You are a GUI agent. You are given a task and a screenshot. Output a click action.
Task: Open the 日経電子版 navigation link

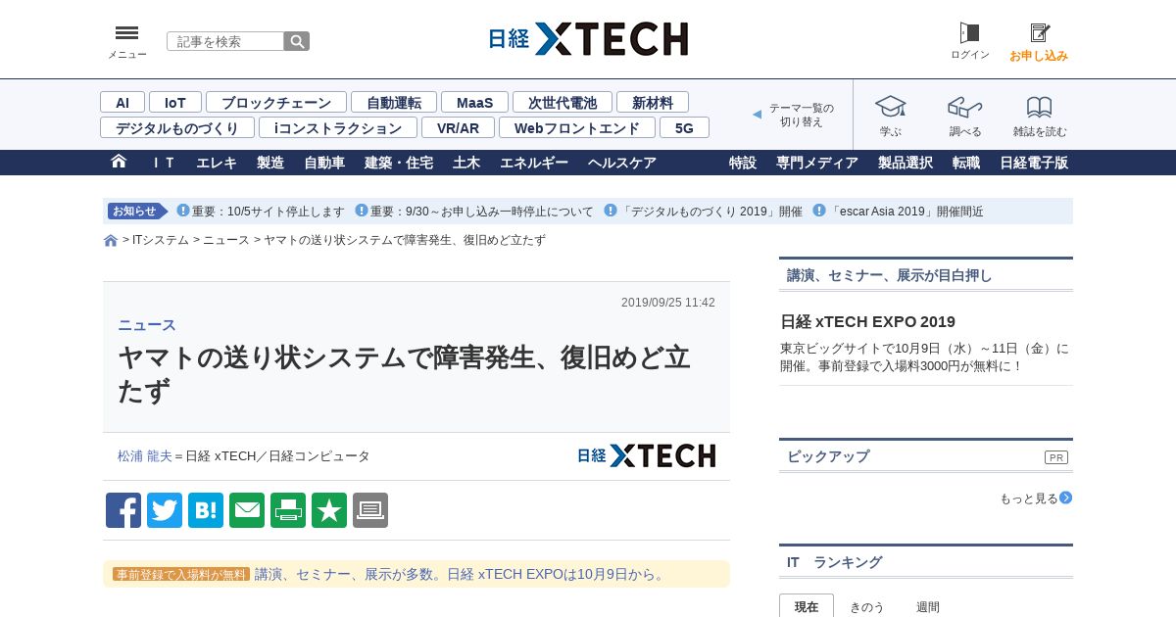(x=1034, y=163)
